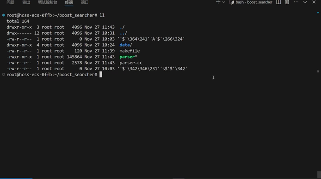Open the 问题 (Problems) panel tab
The image size is (321, 179).
pos(10,2)
